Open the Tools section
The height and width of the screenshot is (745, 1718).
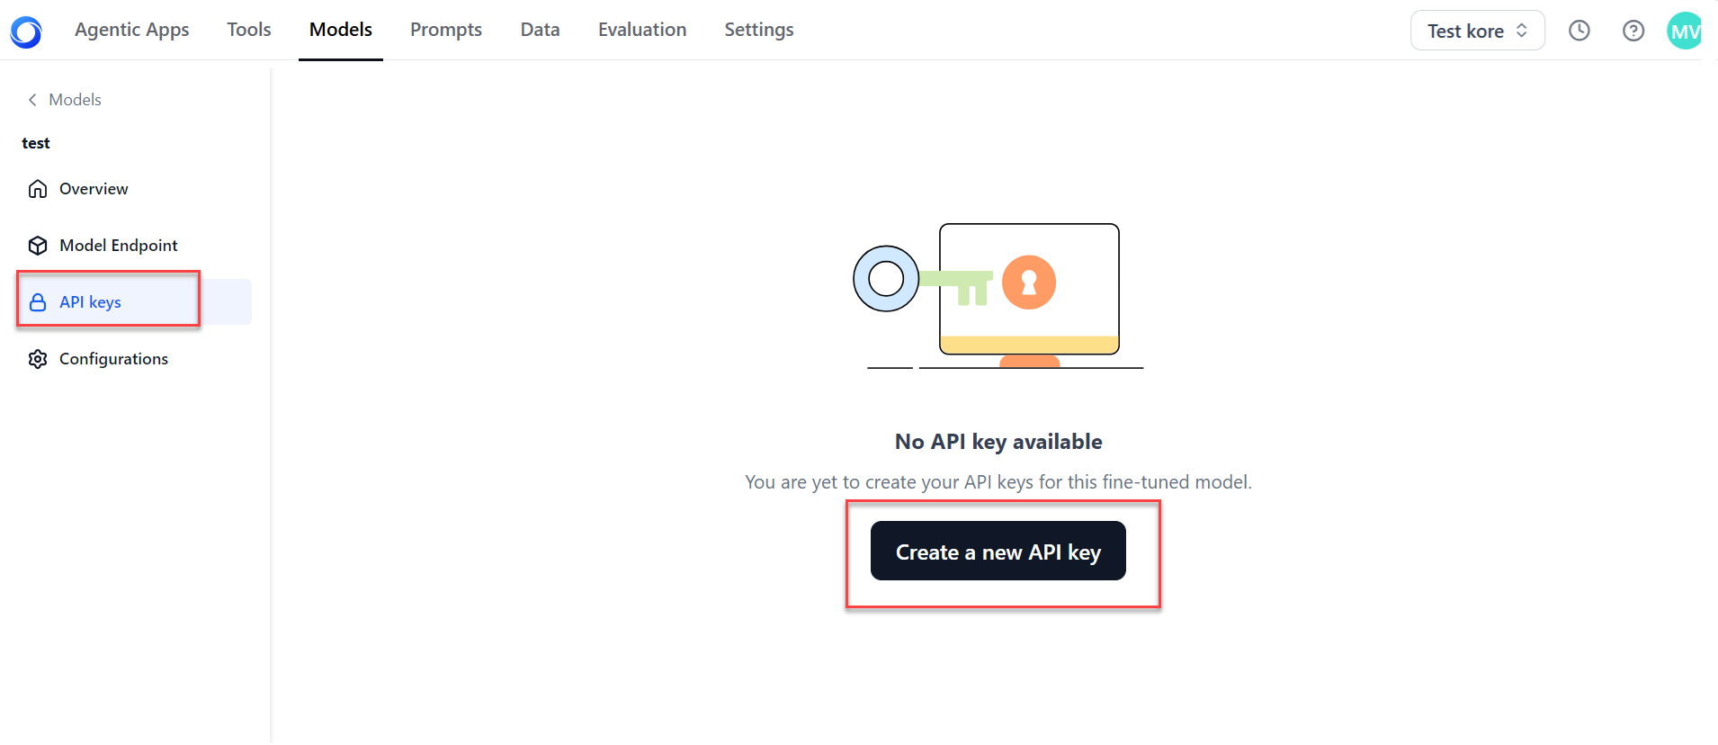tap(248, 29)
